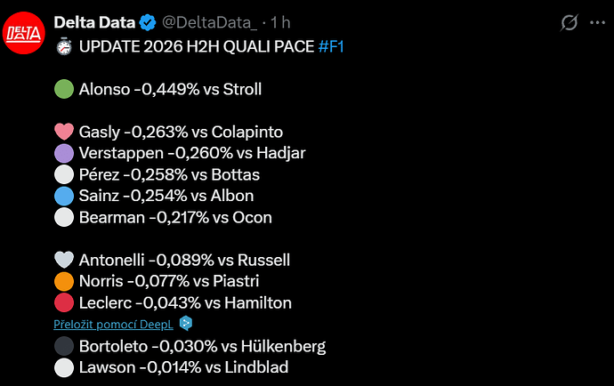
Task: Click the orange circle beside Norris
Action: pyautogui.click(x=64, y=281)
